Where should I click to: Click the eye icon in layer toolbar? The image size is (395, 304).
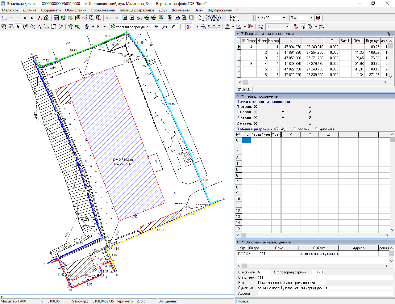[156, 27]
